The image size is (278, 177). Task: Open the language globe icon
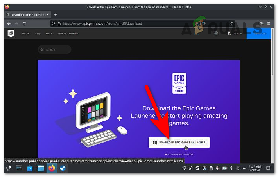click(x=216, y=33)
